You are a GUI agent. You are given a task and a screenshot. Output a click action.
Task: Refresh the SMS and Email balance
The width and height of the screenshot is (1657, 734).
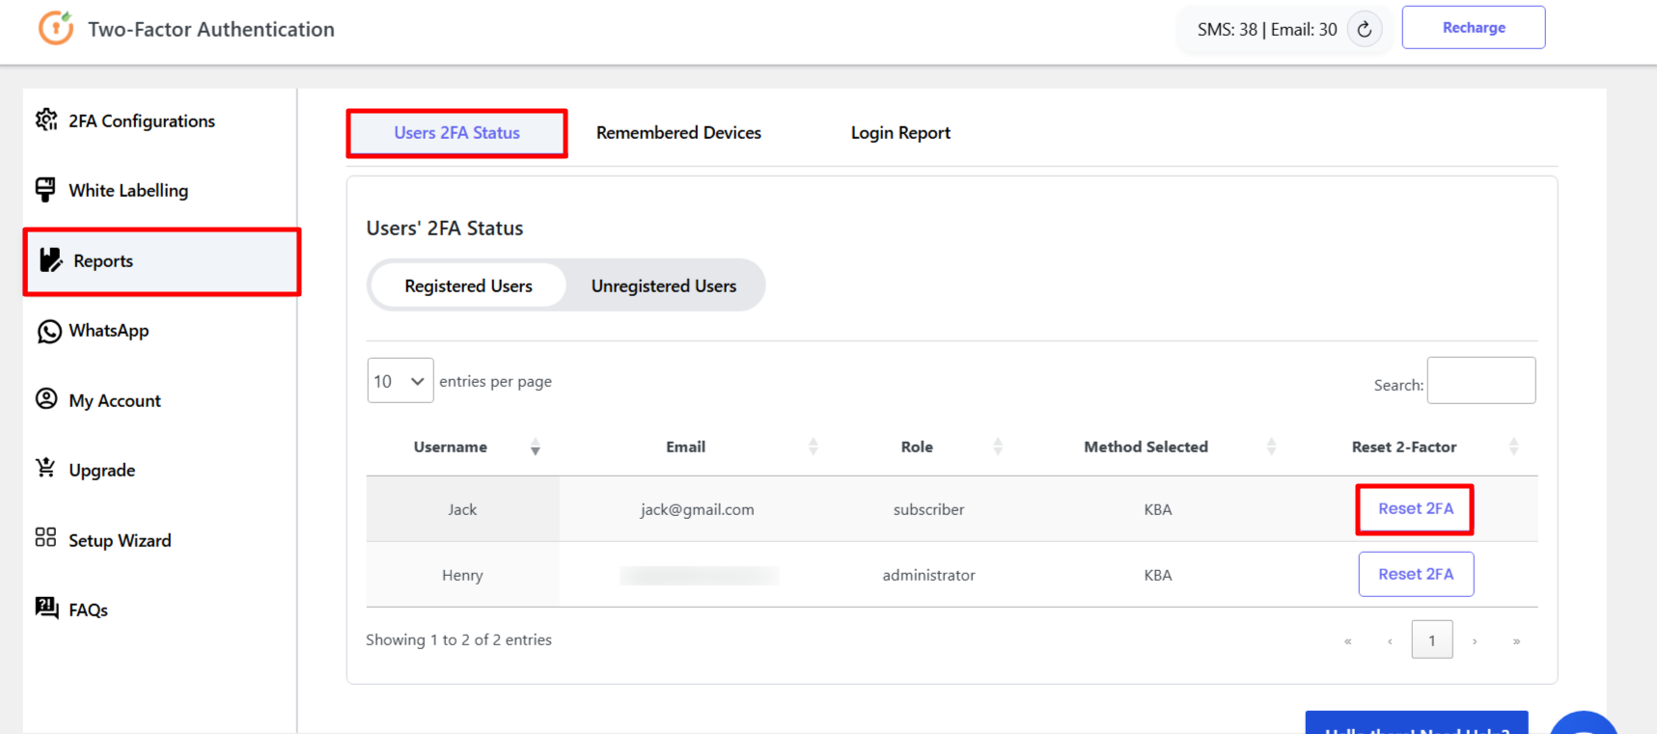point(1365,29)
